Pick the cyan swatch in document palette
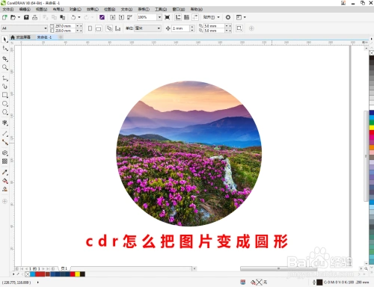Screen dimensions: 374x287 click(x=32, y=274)
